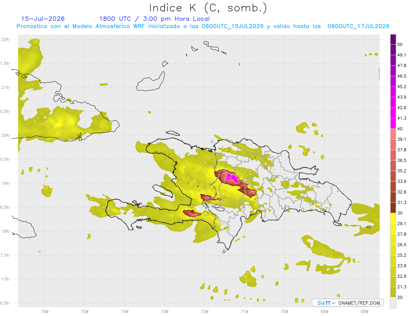The image size is (409, 316).
Task: Click the "25.2" colorbar value
Action: (402, 255)
